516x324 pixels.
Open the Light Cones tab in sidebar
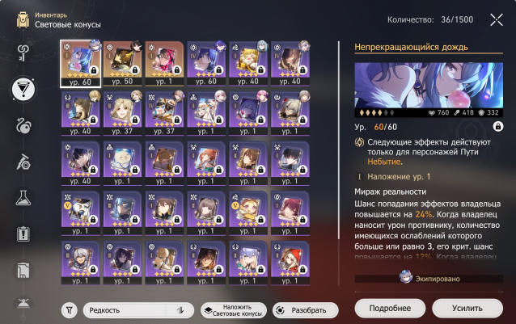point(23,89)
